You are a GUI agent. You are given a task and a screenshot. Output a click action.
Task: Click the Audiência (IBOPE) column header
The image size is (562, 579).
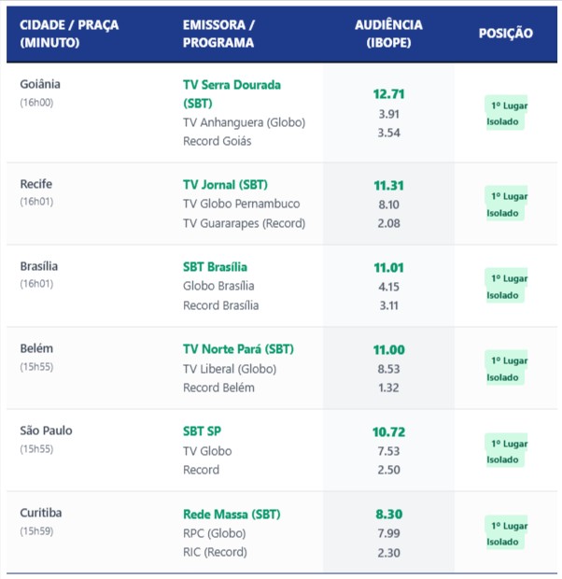coord(388,34)
